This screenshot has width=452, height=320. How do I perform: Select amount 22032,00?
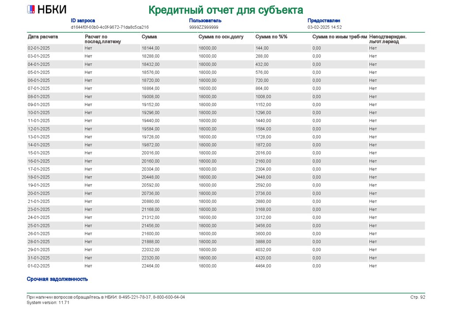(151, 250)
